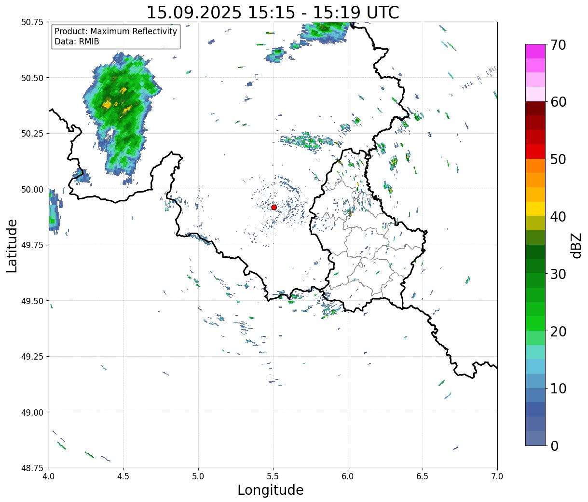
Task: Pick the orange colorbar swatch below 50
Action: (535, 166)
